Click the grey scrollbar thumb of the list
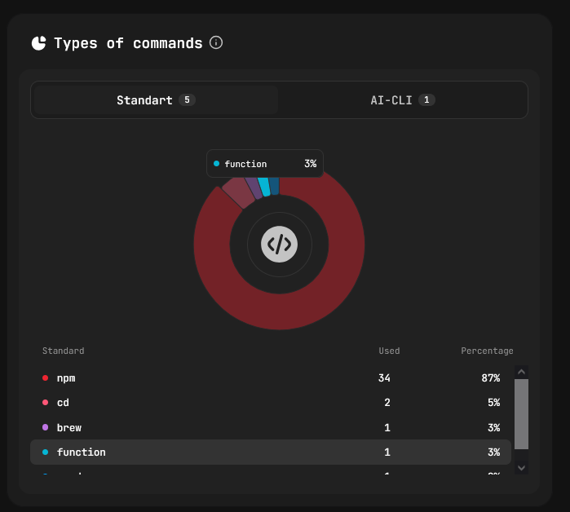 (522, 413)
